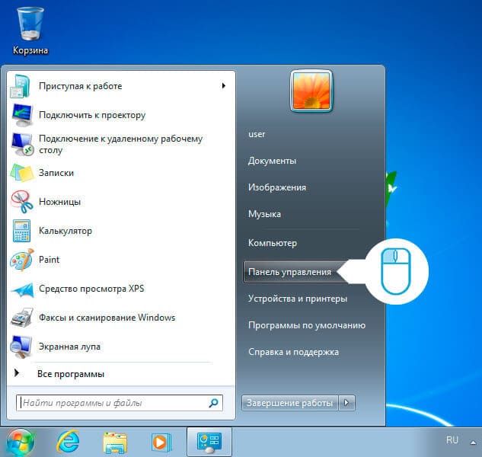Click the Getting Started program icon

pos(21,86)
